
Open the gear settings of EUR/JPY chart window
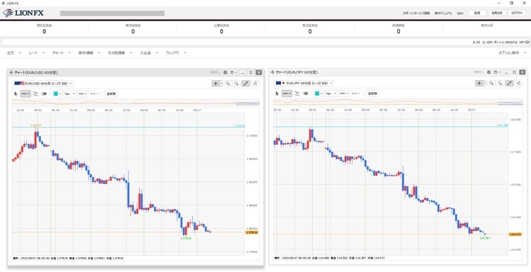tap(489, 72)
